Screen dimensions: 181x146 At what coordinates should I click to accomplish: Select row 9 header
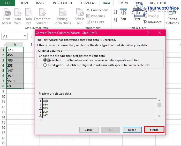tap(3, 91)
